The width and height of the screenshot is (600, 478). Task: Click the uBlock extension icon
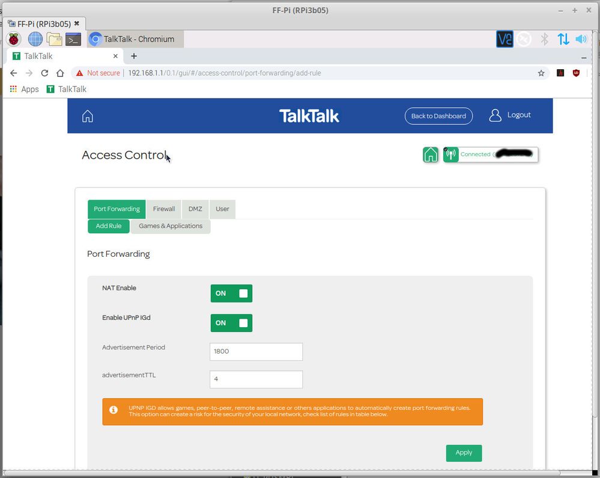[576, 73]
